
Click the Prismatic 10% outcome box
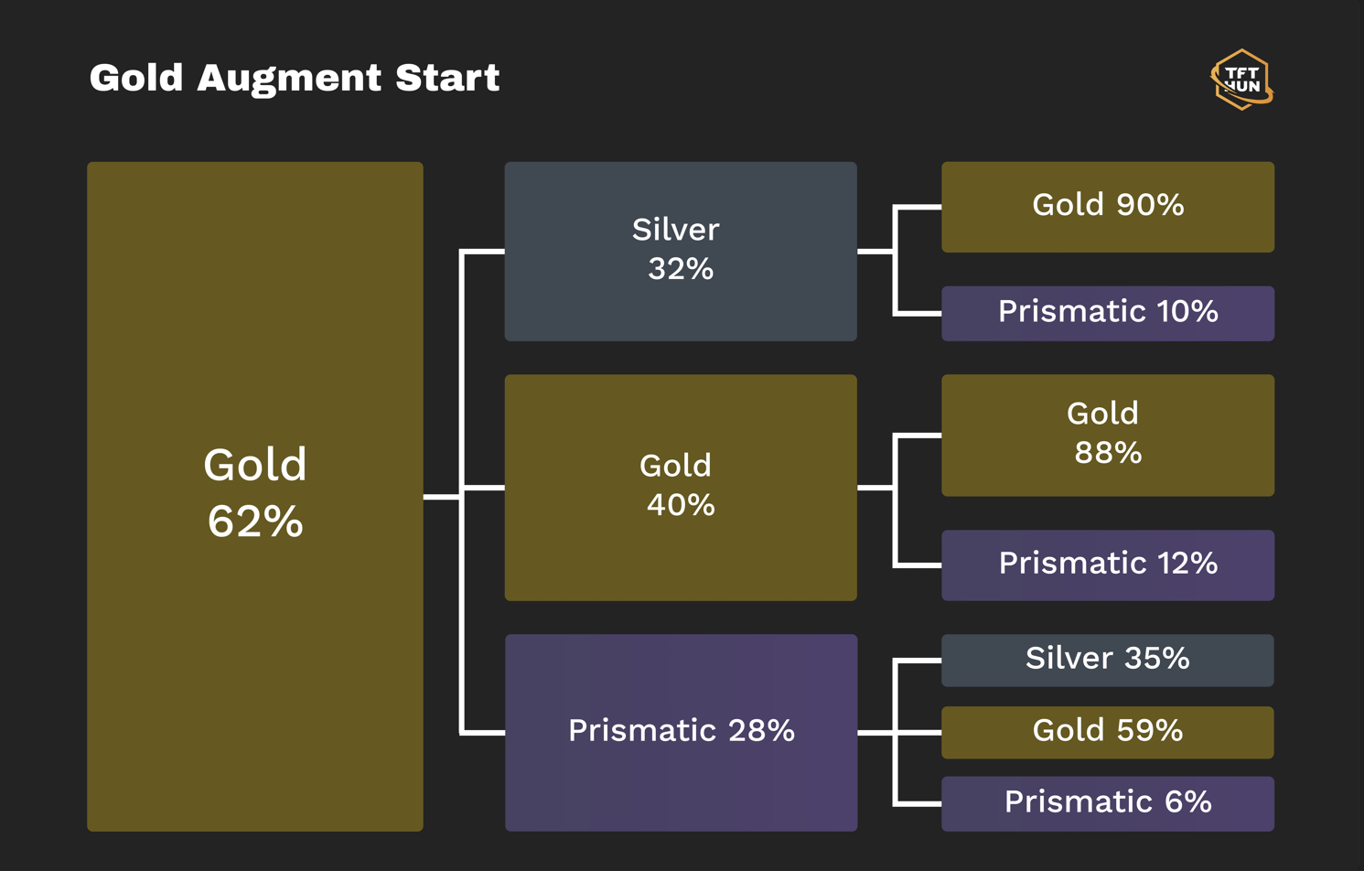[1108, 313]
